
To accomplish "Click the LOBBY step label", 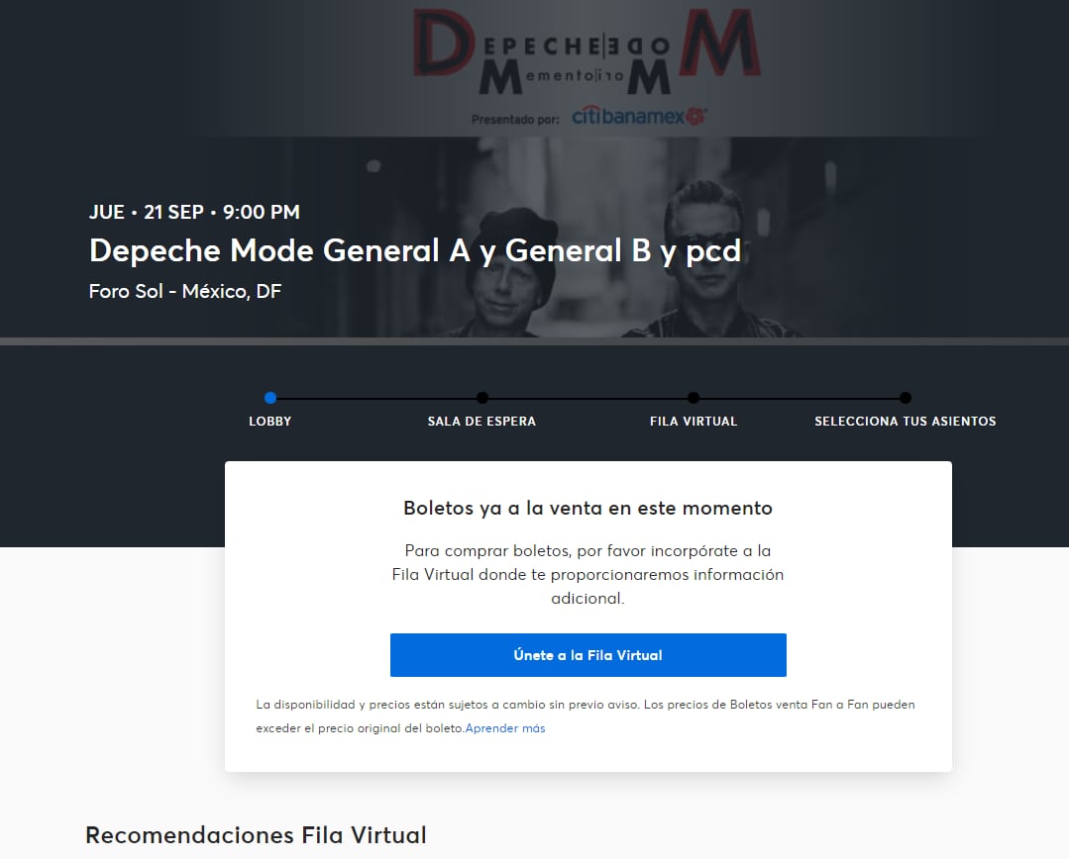I will point(270,422).
